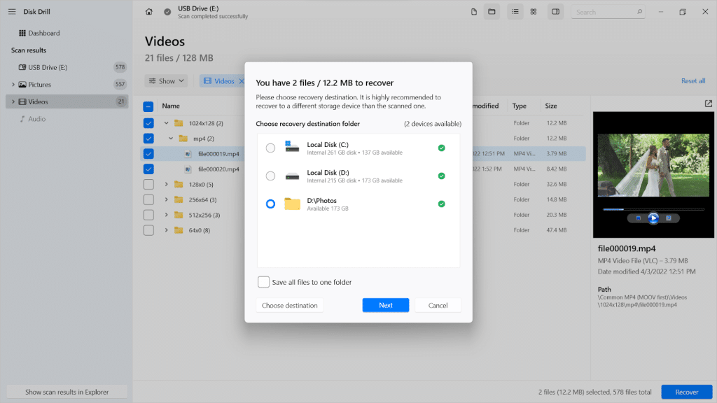Open Dashboard in the sidebar

[x=43, y=33]
